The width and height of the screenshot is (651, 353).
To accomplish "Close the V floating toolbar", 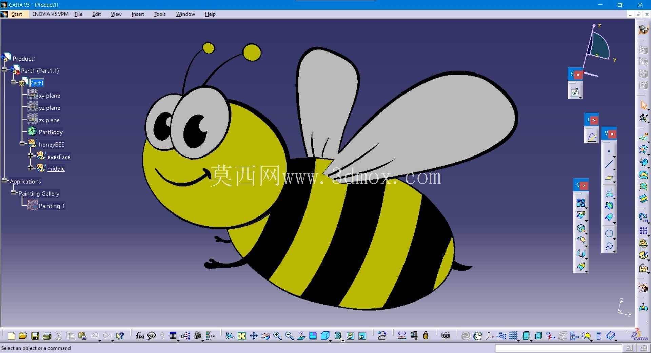I will (x=612, y=134).
